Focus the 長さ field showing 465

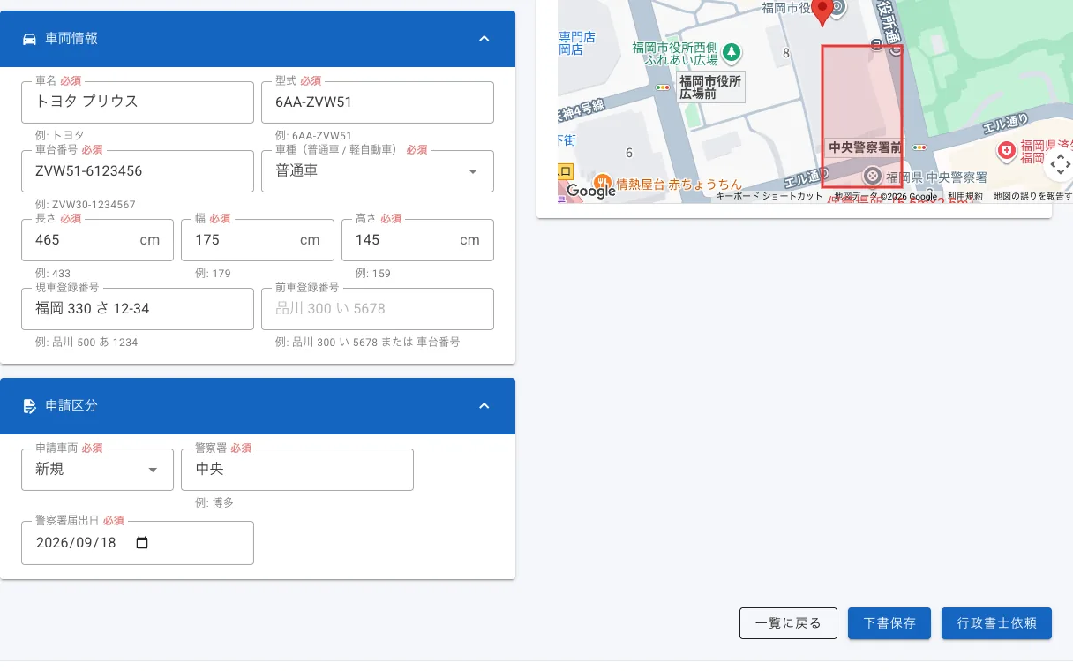97,240
